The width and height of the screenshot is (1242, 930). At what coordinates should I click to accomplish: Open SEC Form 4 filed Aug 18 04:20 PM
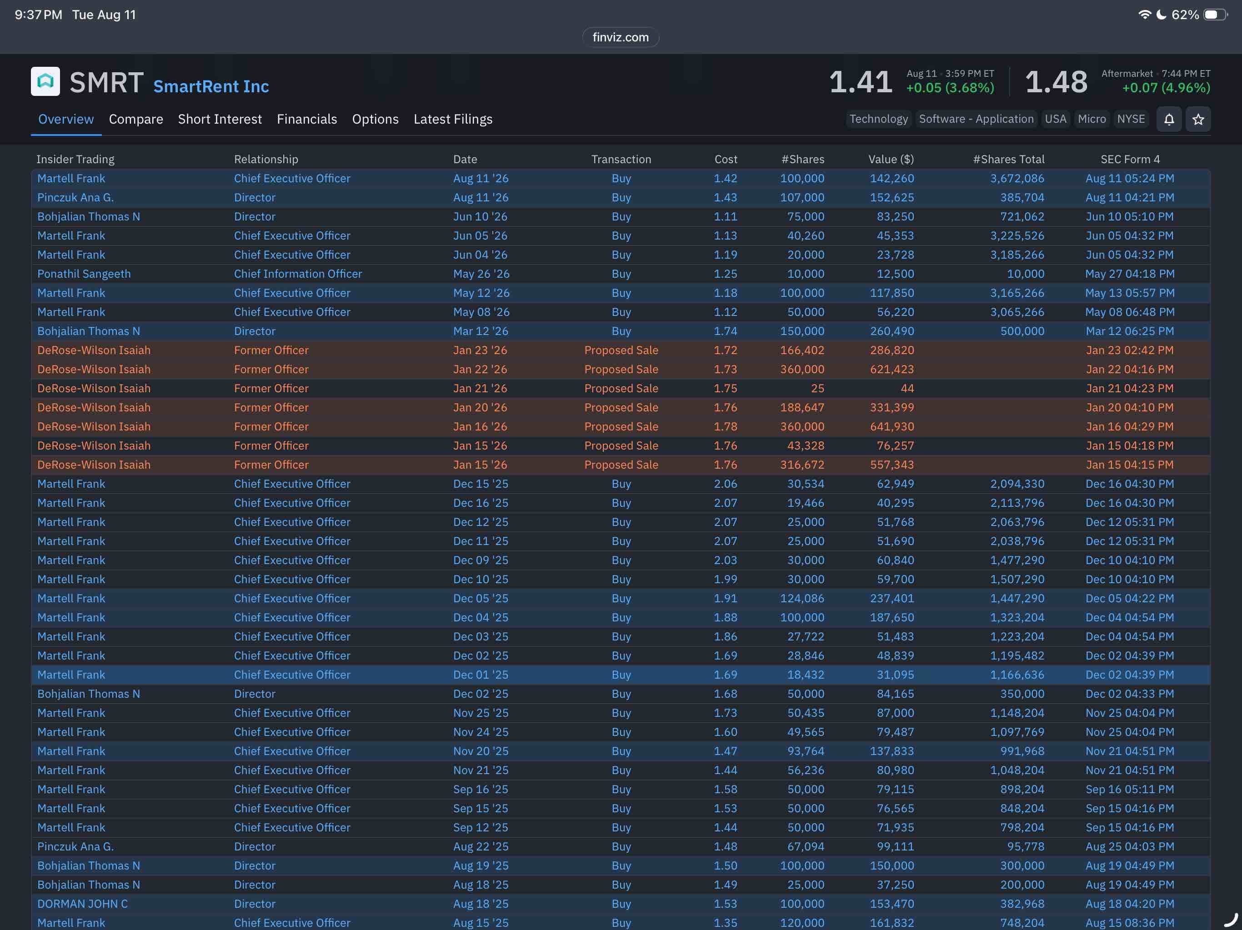pyautogui.click(x=1130, y=904)
